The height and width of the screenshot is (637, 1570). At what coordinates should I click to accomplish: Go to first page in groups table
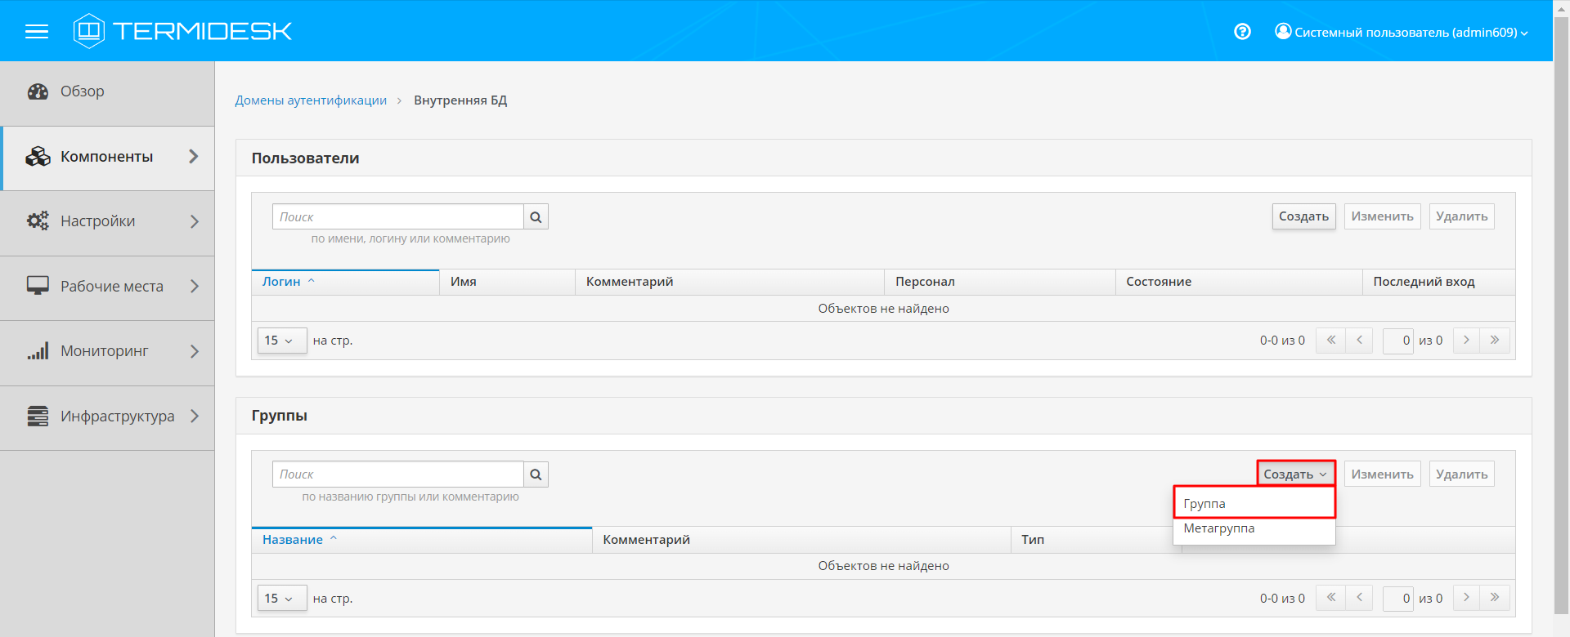tap(1330, 598)
